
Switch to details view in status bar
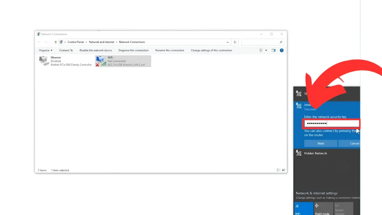coord(279,170)
